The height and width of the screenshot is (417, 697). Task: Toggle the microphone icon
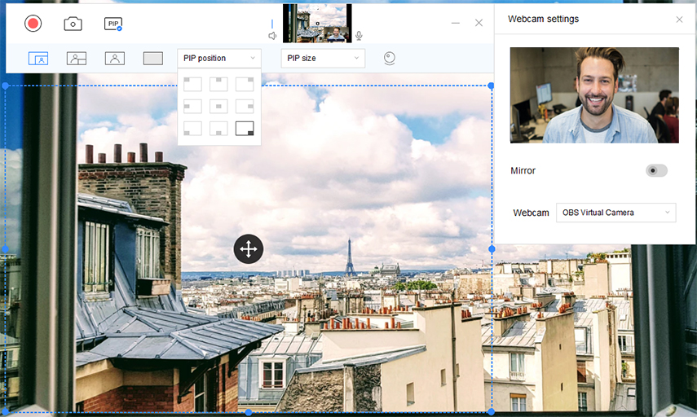(359, 36)
